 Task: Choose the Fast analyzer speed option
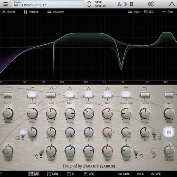point(168,12)
